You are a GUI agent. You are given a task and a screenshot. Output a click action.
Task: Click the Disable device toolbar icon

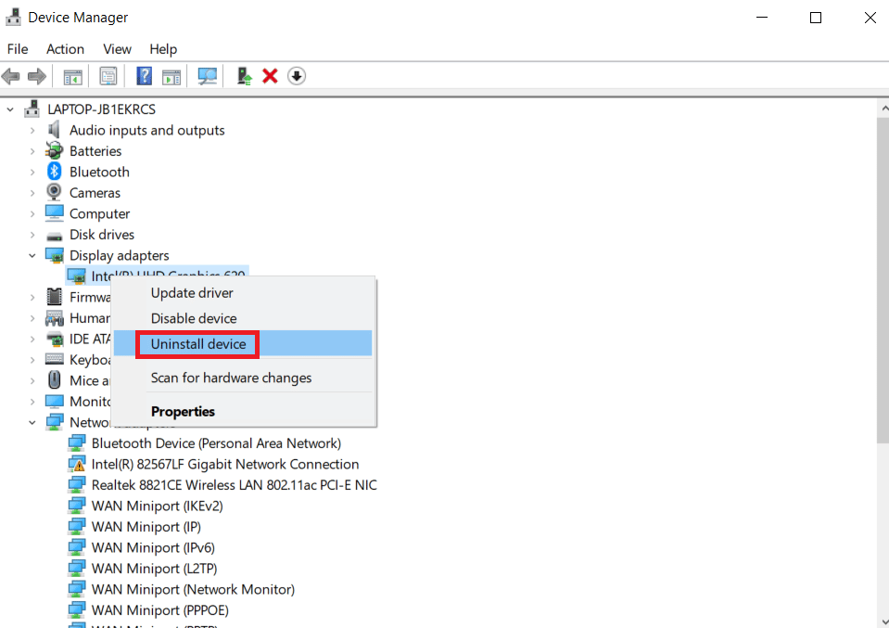tap(296, 75)
